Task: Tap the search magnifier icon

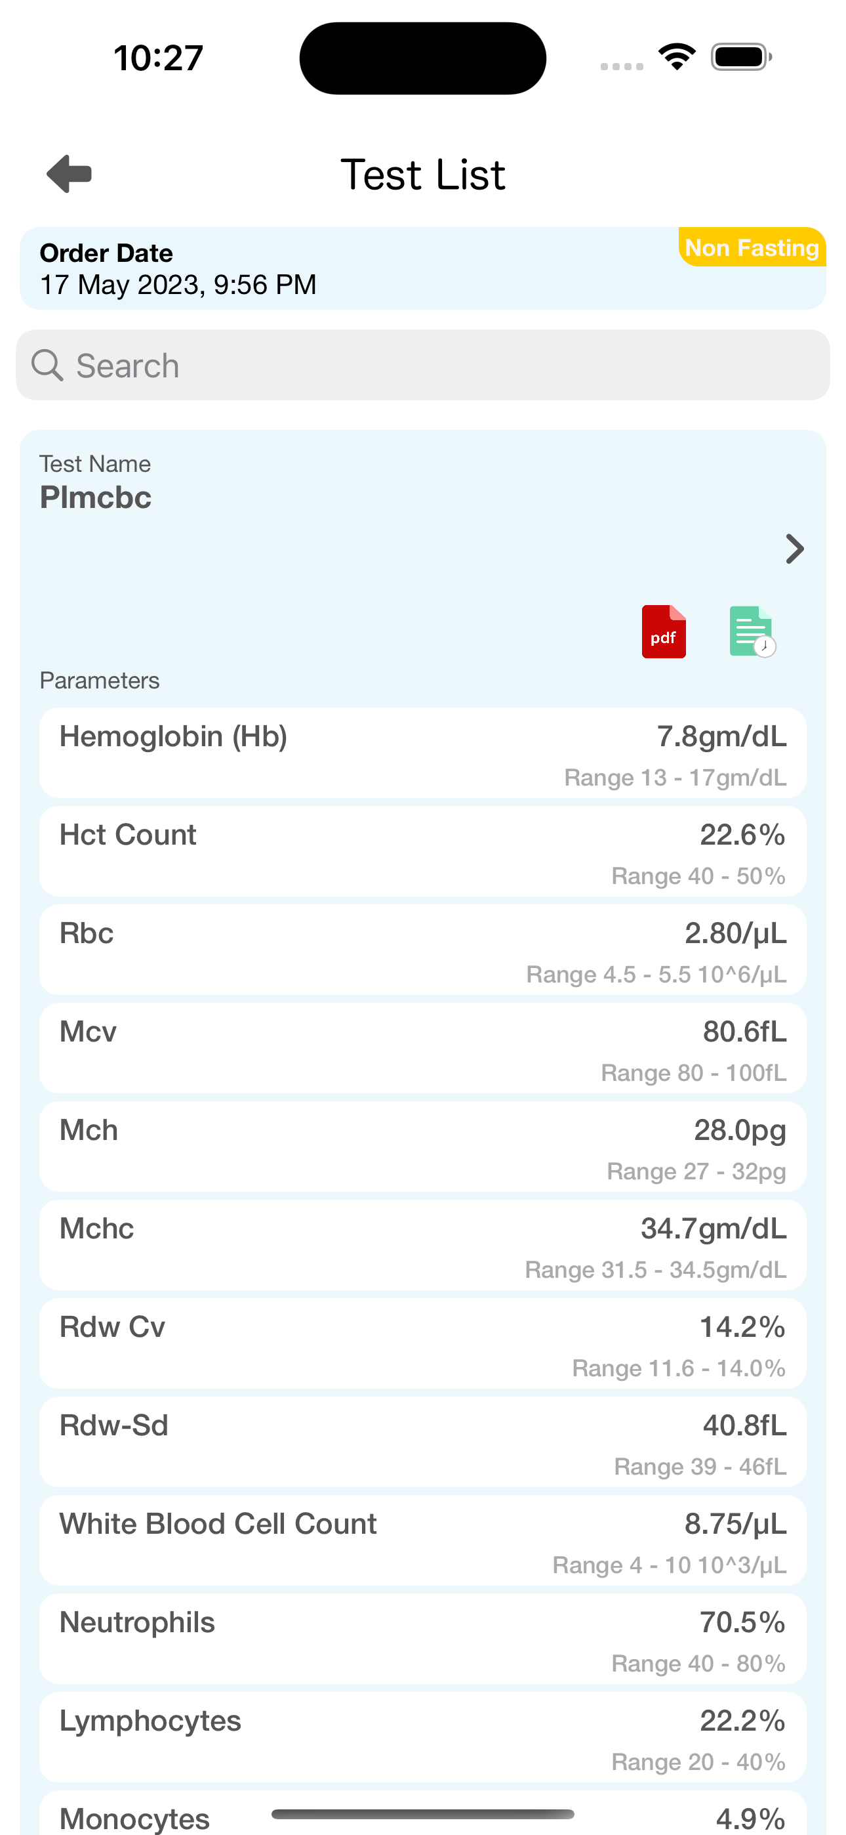Action: click(x=48, y=366)
